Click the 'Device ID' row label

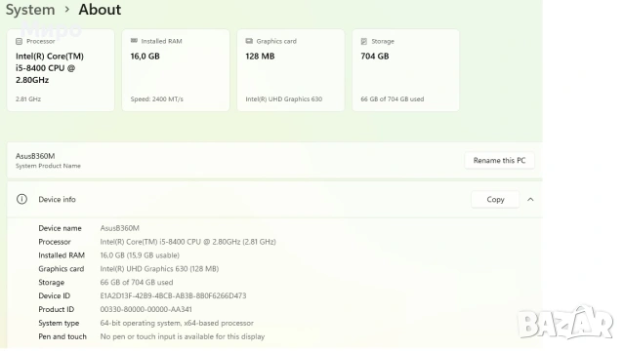[55, 296]
